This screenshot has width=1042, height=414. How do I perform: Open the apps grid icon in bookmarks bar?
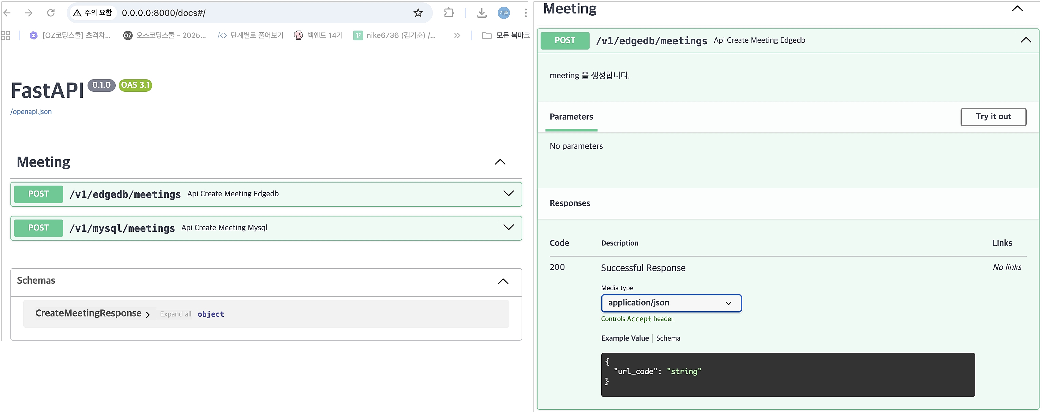(6, 35)
